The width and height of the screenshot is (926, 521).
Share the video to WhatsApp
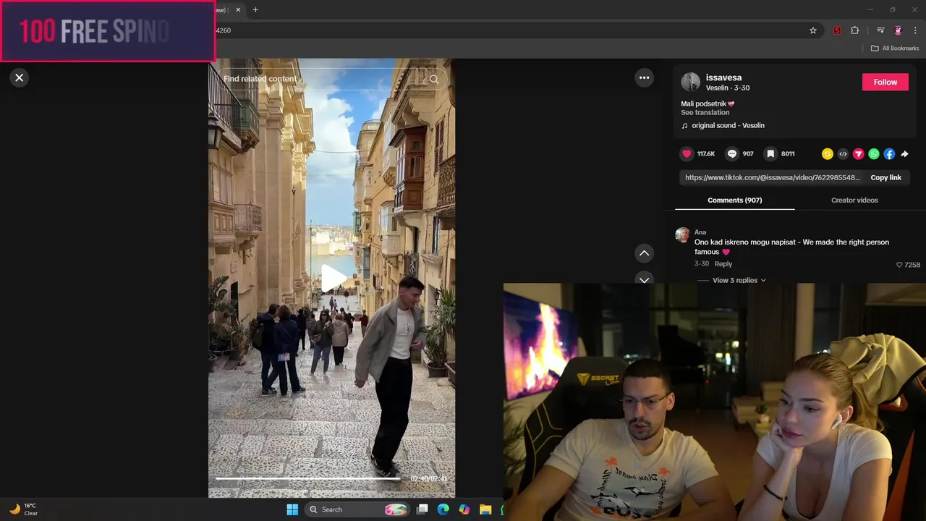[x=874, y=153]
